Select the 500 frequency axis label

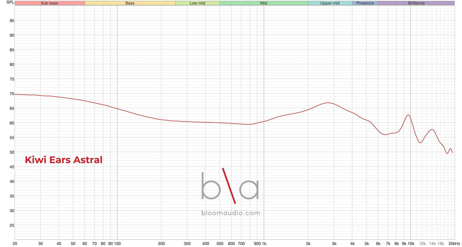coord(220,244)
